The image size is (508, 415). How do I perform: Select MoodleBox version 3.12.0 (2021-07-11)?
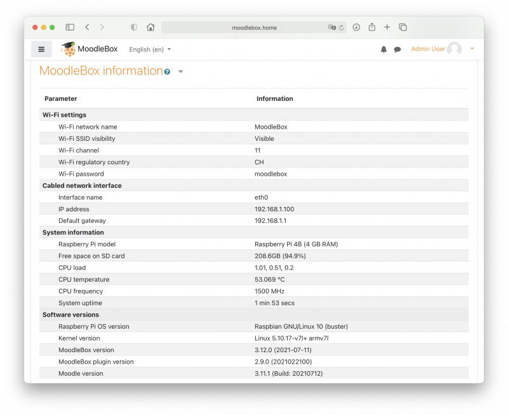click(x=283, y=350)
